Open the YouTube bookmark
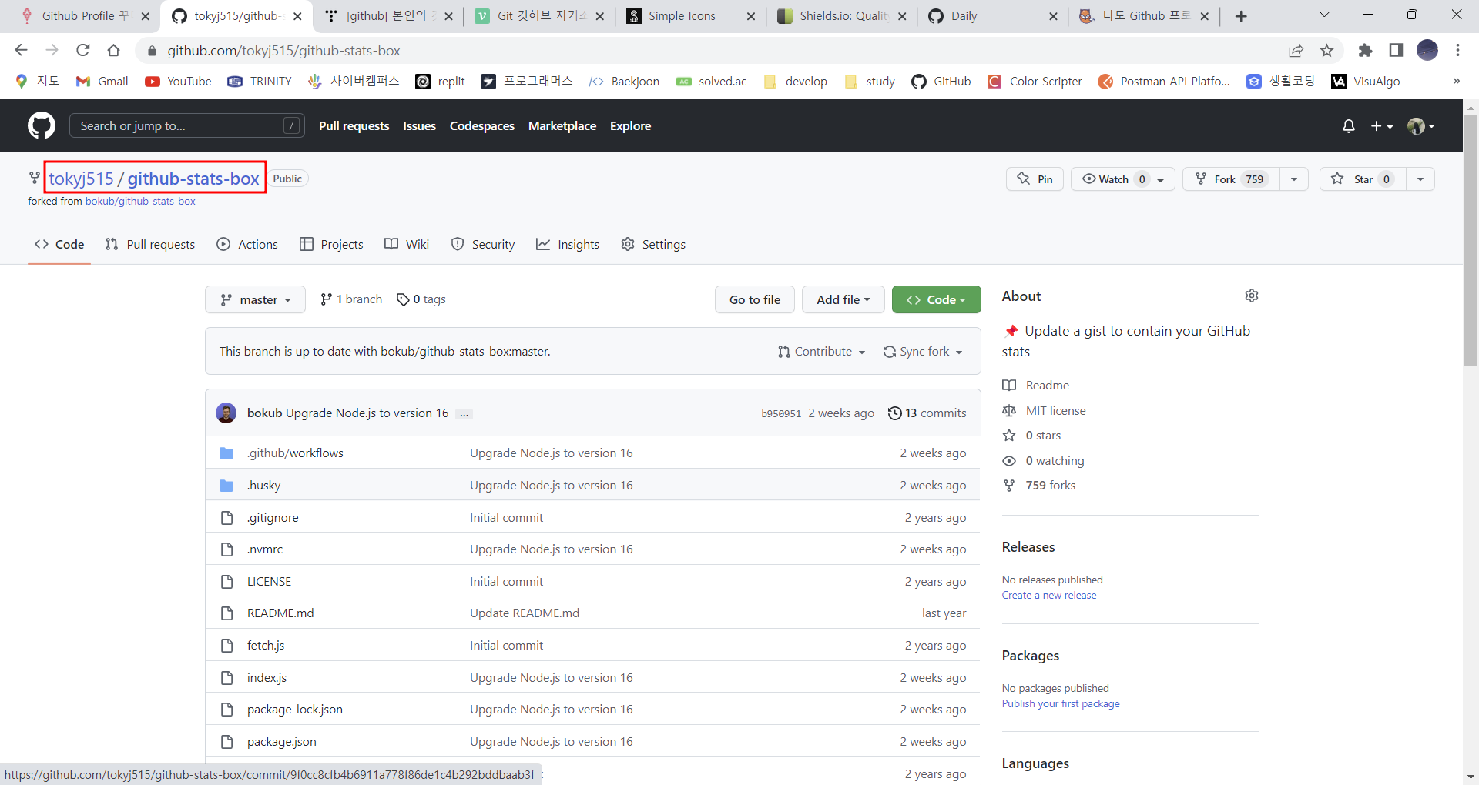This screenshot has width=1479, height=785. 178,82
